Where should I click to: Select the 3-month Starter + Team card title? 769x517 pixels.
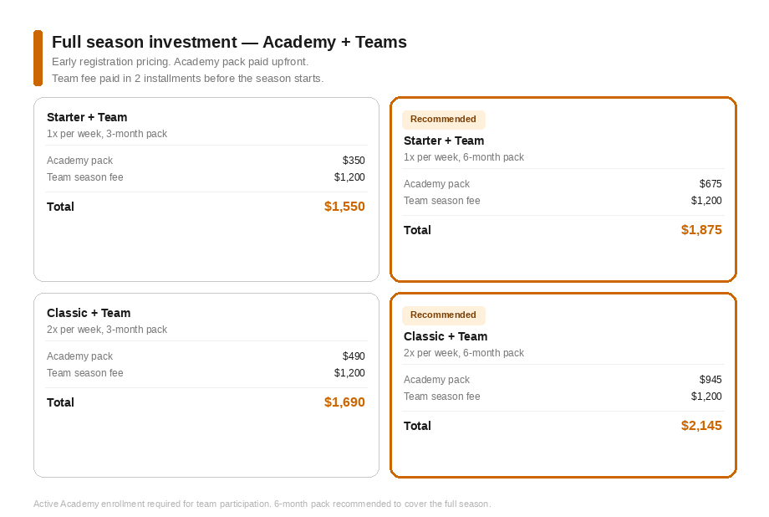87,117
